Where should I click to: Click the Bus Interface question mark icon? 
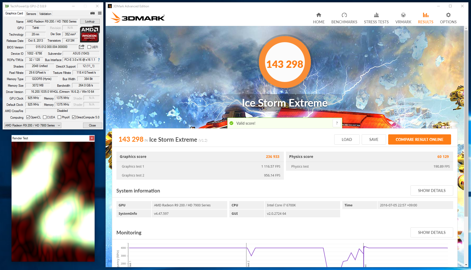tap(99, 60)
